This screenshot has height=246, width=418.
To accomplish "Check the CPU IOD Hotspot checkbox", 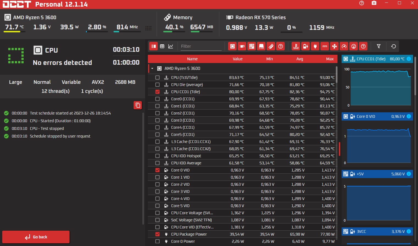I will point(157,156).
